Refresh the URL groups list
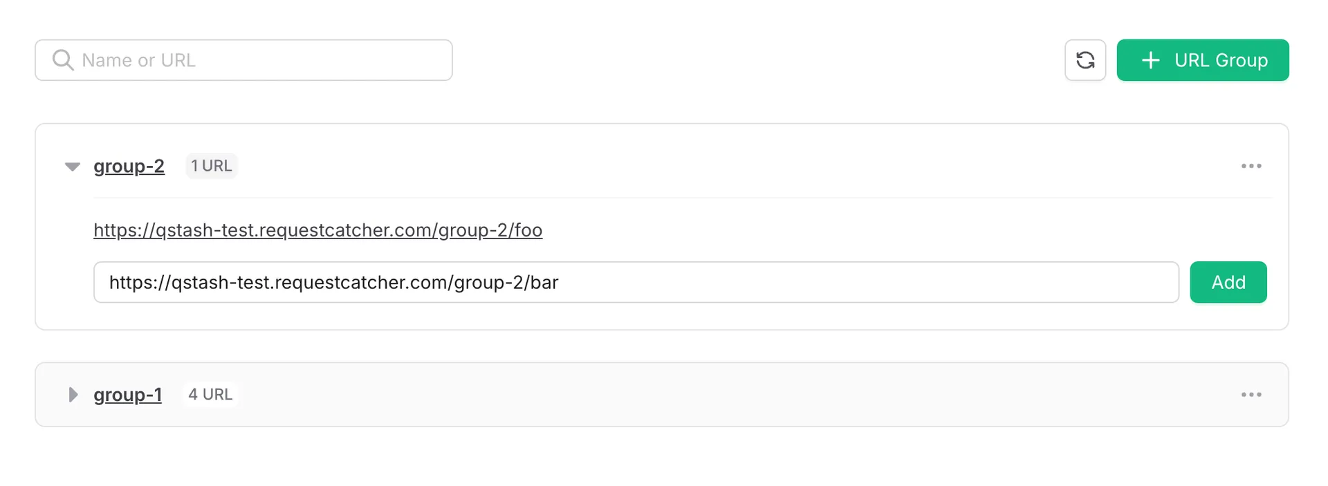The image size is (1328, 486). click(1085, 60)
